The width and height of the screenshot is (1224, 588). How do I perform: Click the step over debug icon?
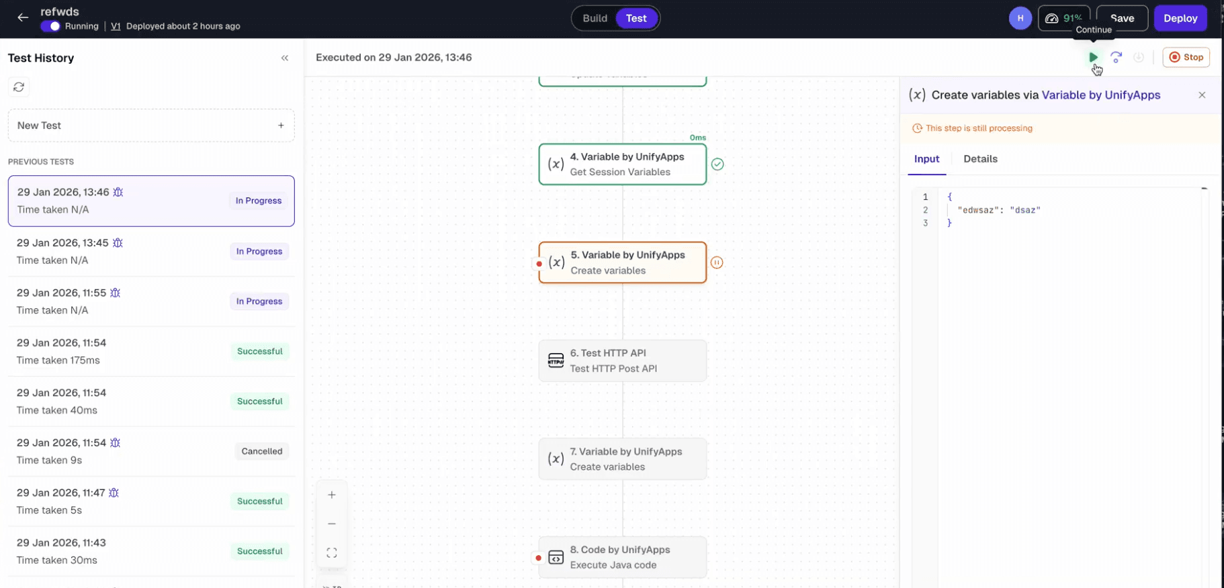click(x=1116, y=58)
